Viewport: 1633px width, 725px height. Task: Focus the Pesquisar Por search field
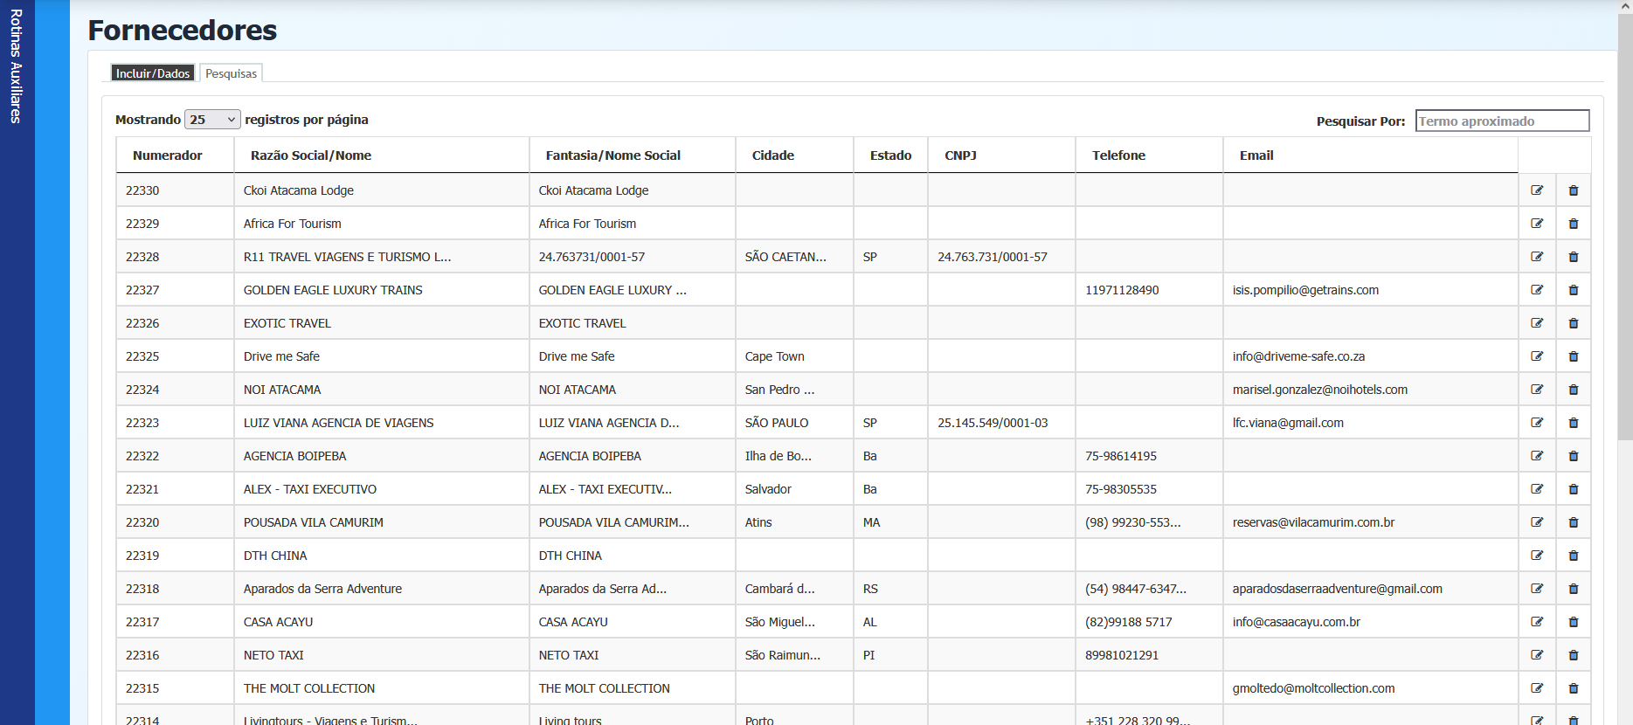1501,121
